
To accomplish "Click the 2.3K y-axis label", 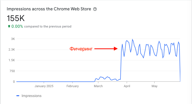I will tap(11, 50).
